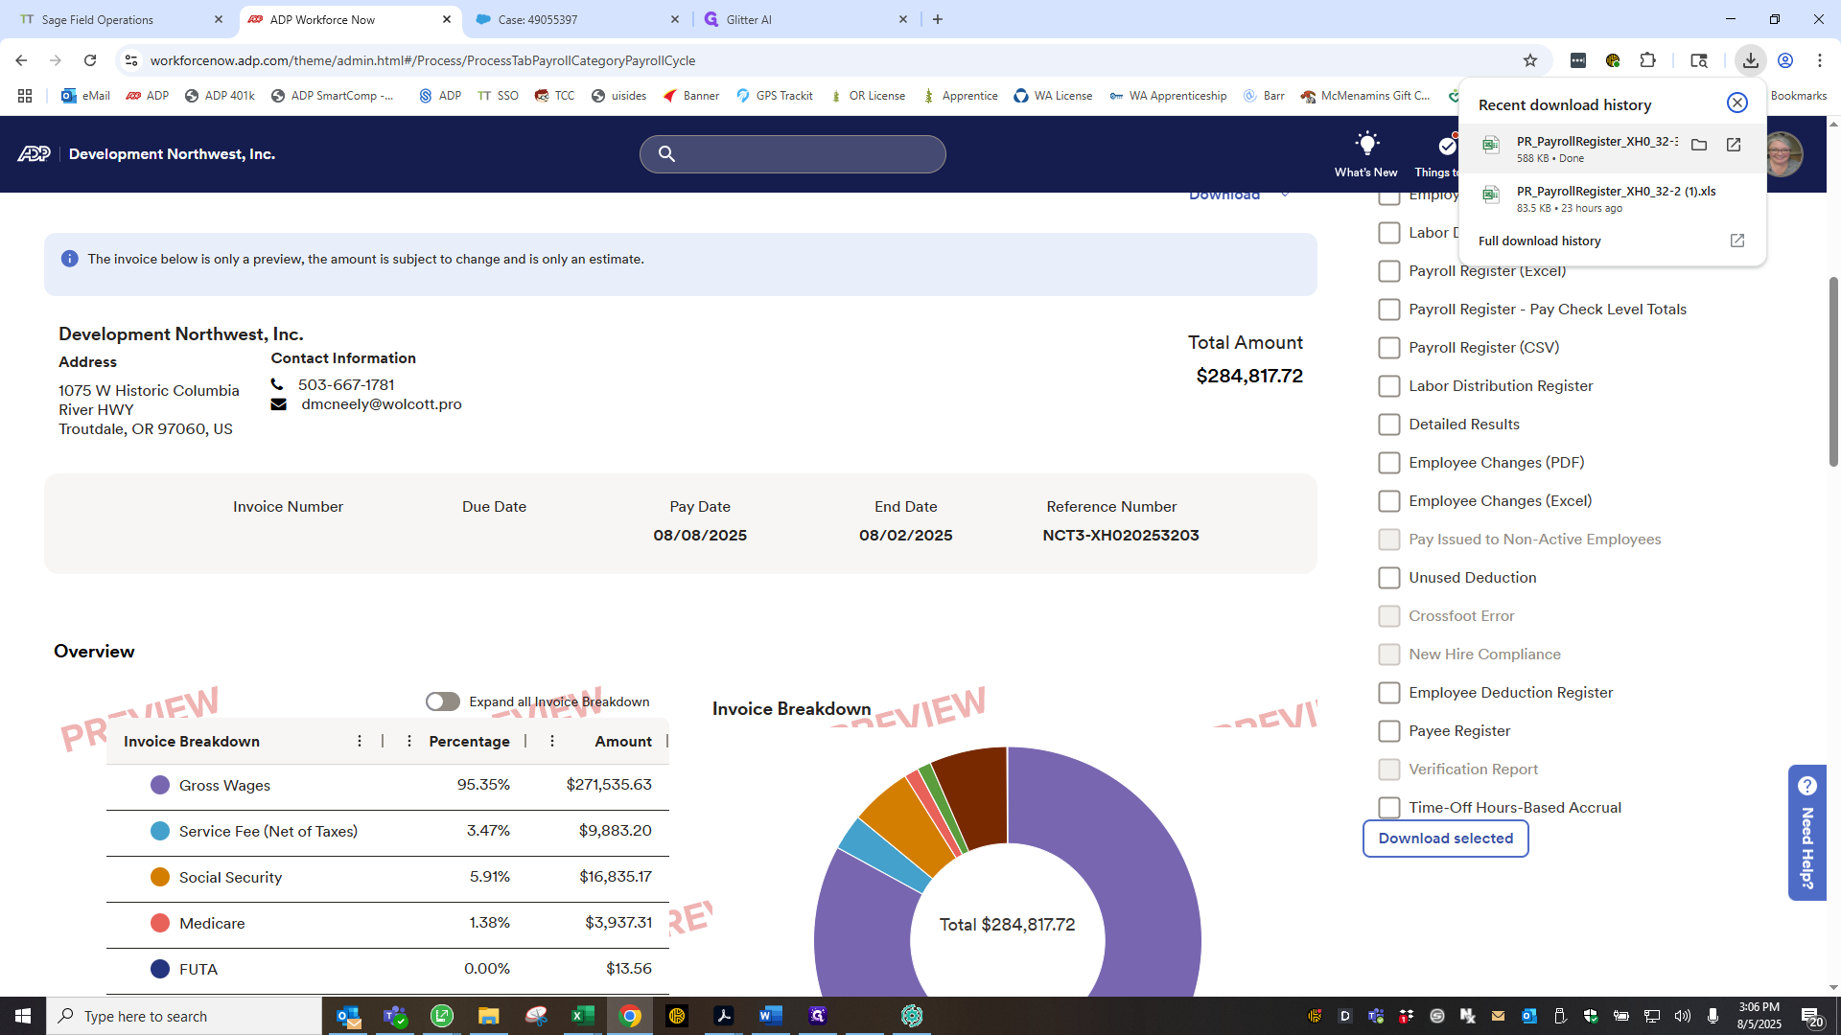Check Payroll Register (CSV) checkbox

pyautogui.click(x=1388, y=348)
